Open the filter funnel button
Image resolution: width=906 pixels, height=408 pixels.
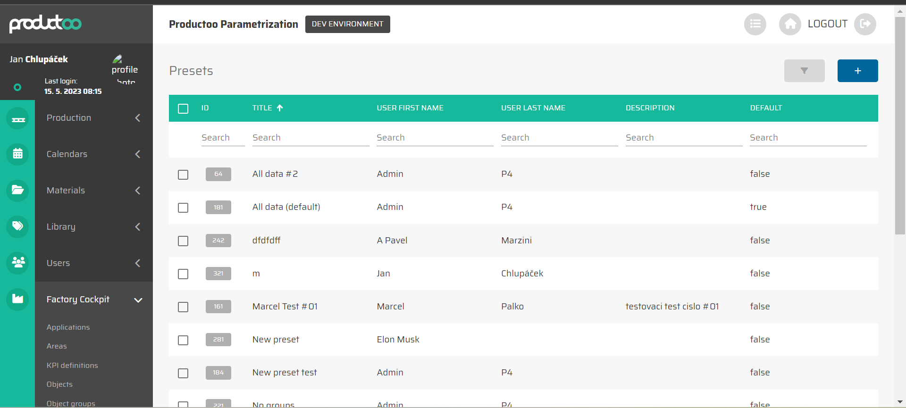point(804,71)
